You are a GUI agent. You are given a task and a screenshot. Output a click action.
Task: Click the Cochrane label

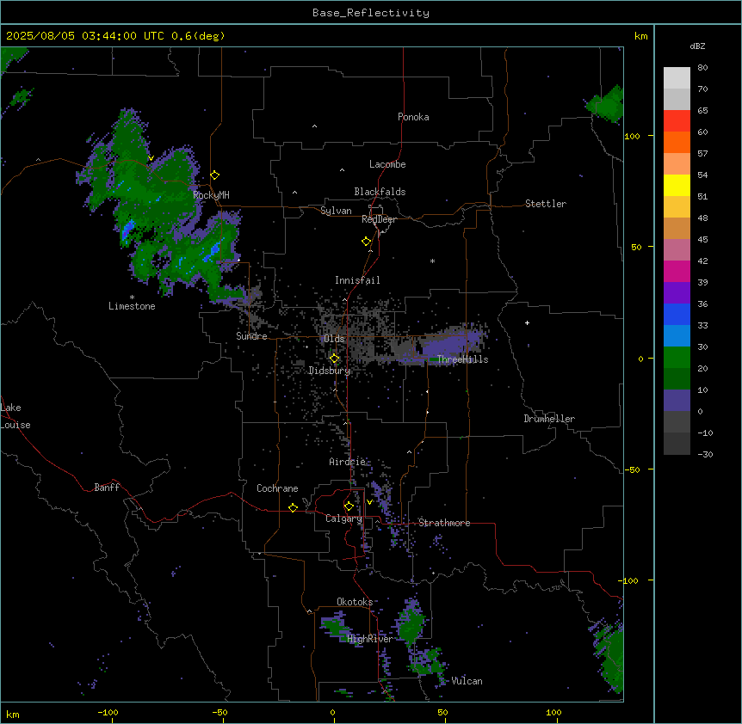(277, 488)
